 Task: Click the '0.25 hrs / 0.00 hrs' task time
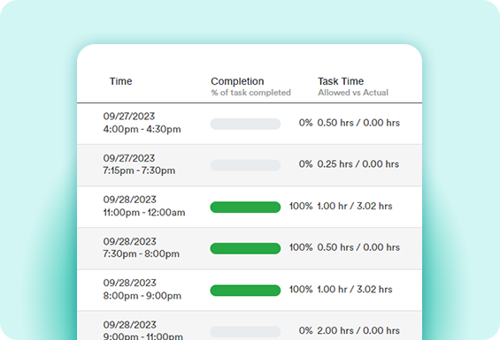click(x=358, y=164)
